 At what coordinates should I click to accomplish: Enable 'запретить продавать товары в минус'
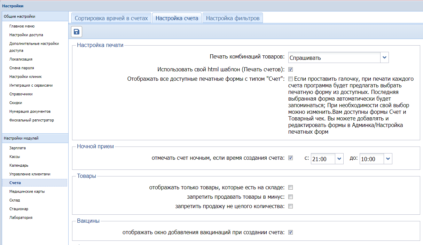pyautogui.click(x=290, y=197)
